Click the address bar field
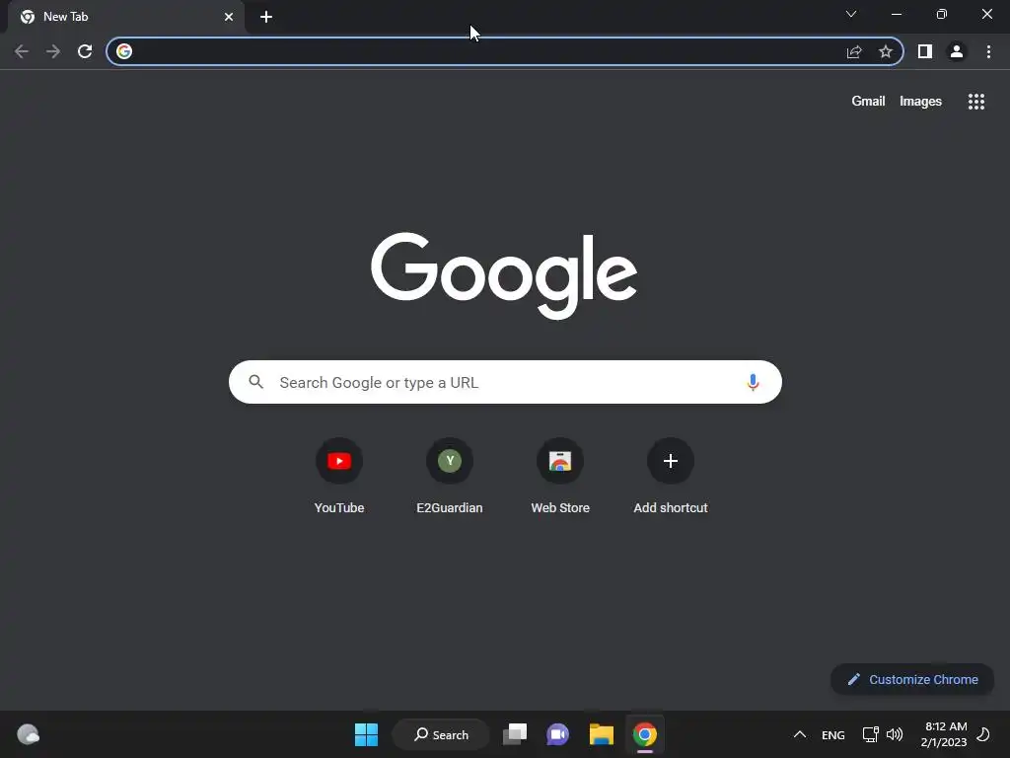Viewport: 1010px width, 758px height. tap(505, 51)
